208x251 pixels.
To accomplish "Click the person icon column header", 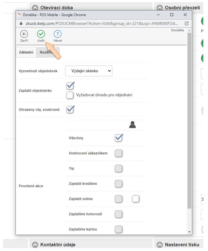I will [133, 125].
